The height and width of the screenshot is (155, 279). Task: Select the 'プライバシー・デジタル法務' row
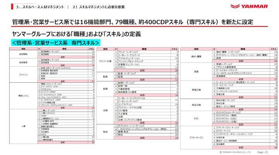[146, 107]
